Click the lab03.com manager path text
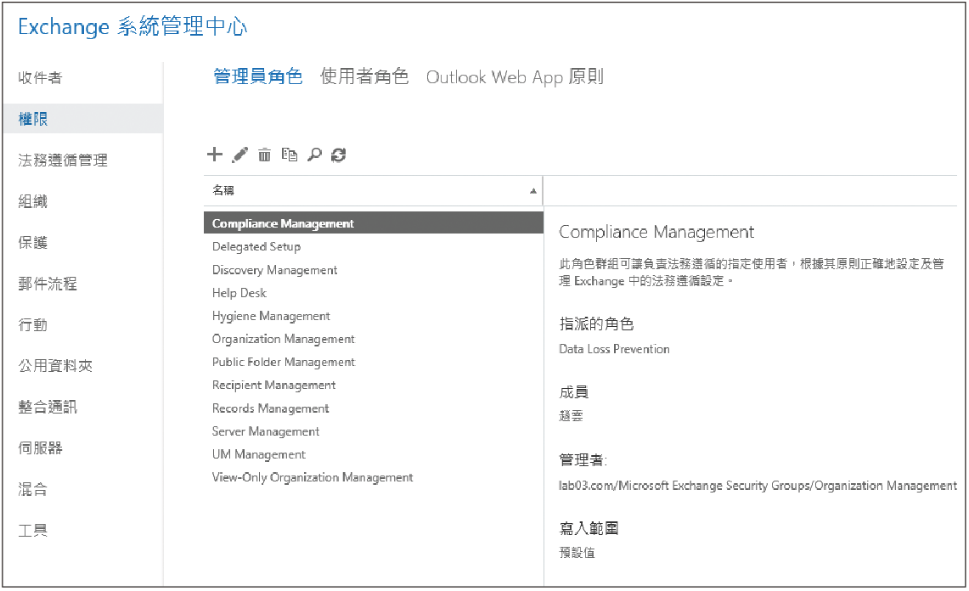This screenshot has height=591, width=969. tap(758, 486)
